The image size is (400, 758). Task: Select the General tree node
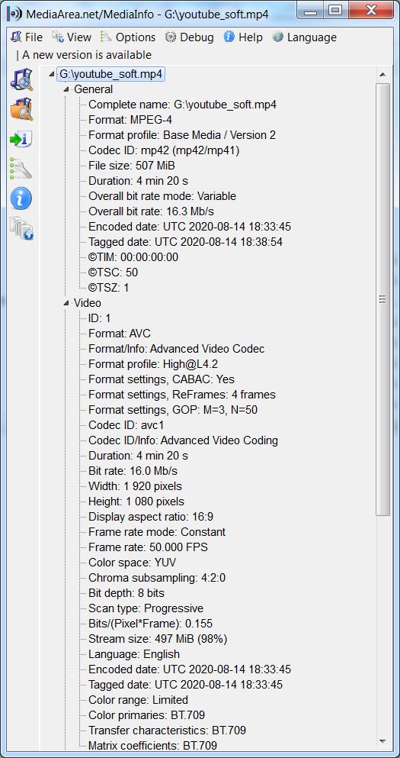pyautogui.click(x=93, y=89)
